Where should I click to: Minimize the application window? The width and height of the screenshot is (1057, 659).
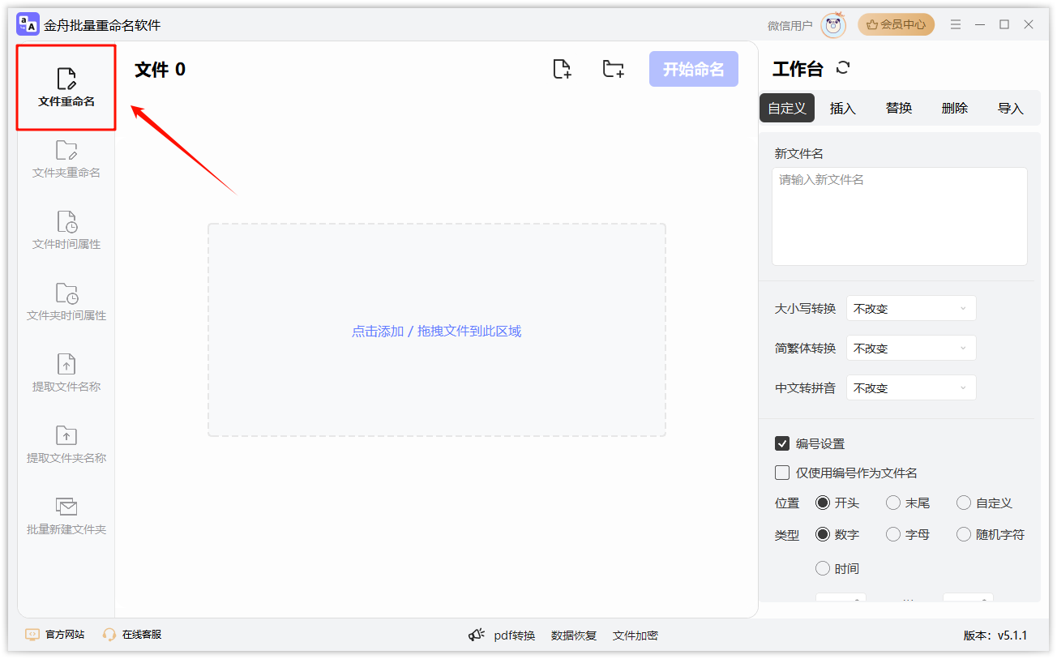tap(981, 25)
